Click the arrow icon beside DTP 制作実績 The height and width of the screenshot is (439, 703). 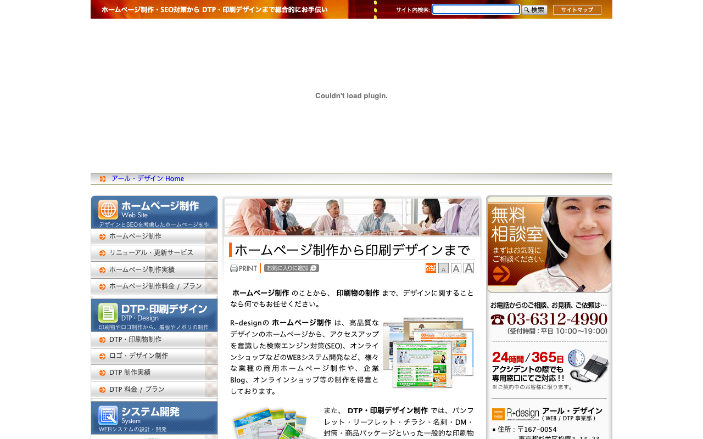(x=103, y=373)
